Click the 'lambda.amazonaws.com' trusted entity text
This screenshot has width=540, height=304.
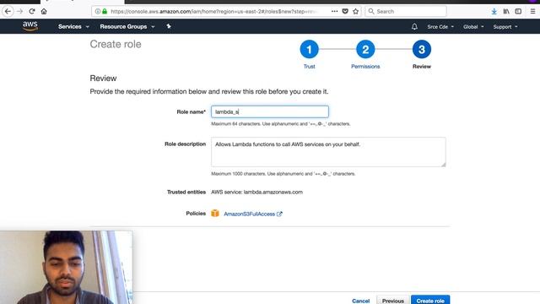click(x=273, y=192)
